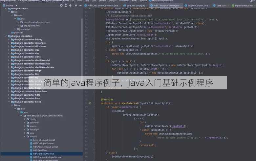
Task: Hide the Project tool window with minus icon
Action: point(80,5)
